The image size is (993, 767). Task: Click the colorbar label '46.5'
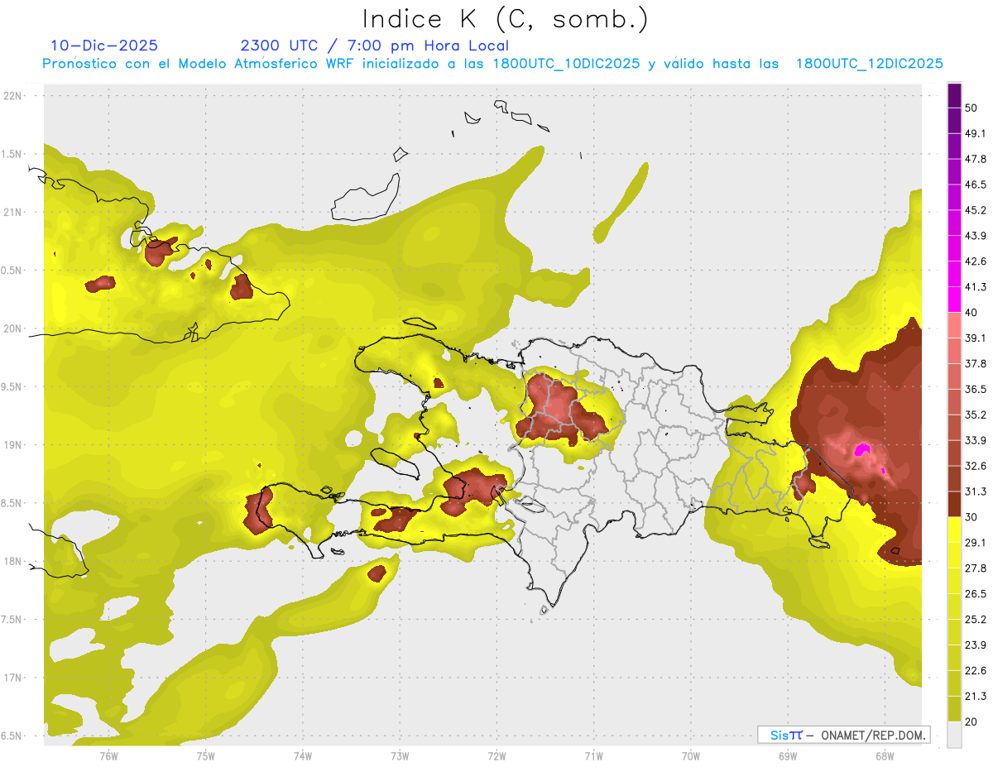pos(976,185)
